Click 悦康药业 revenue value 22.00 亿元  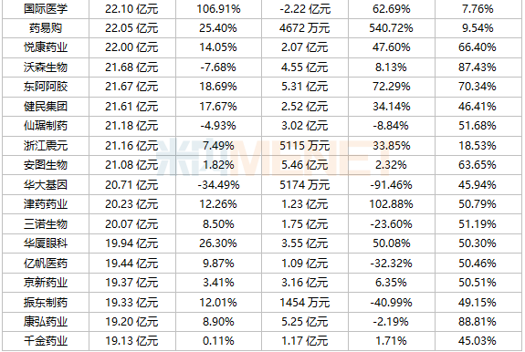pyautogui.click(x=131, y=47)
